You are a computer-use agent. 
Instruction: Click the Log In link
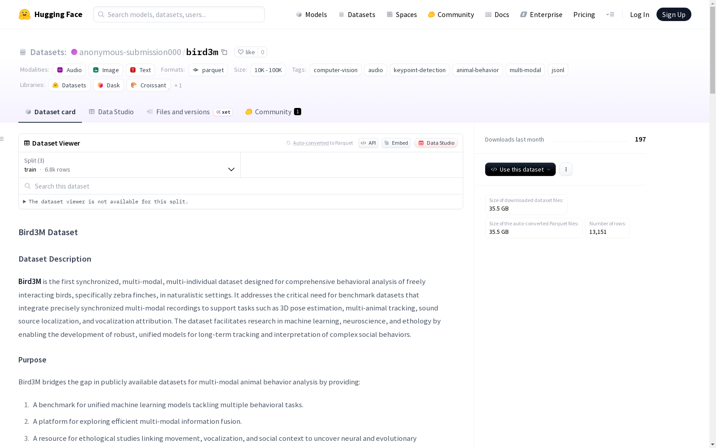[x=639, y=14]
